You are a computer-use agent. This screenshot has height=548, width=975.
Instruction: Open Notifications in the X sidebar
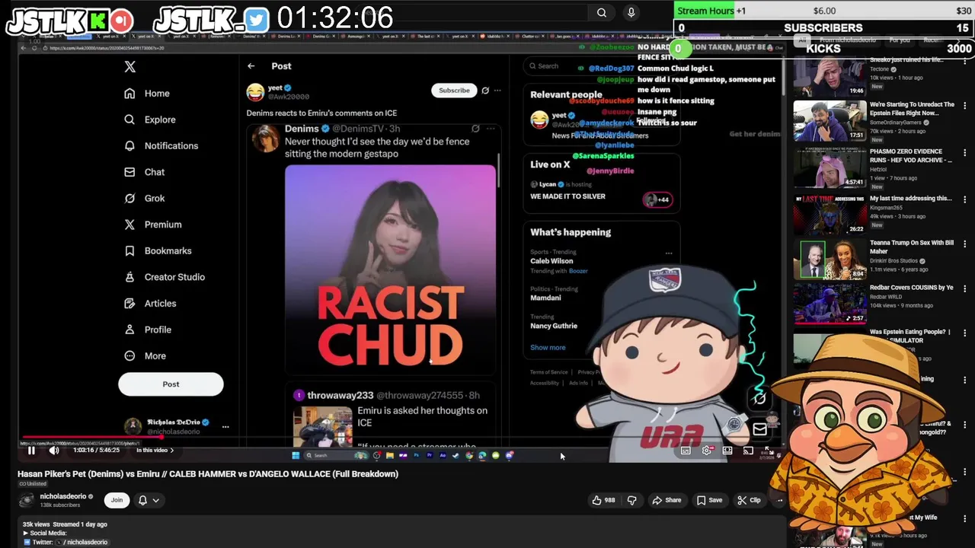pyautogui.click(x=161, y=145)
